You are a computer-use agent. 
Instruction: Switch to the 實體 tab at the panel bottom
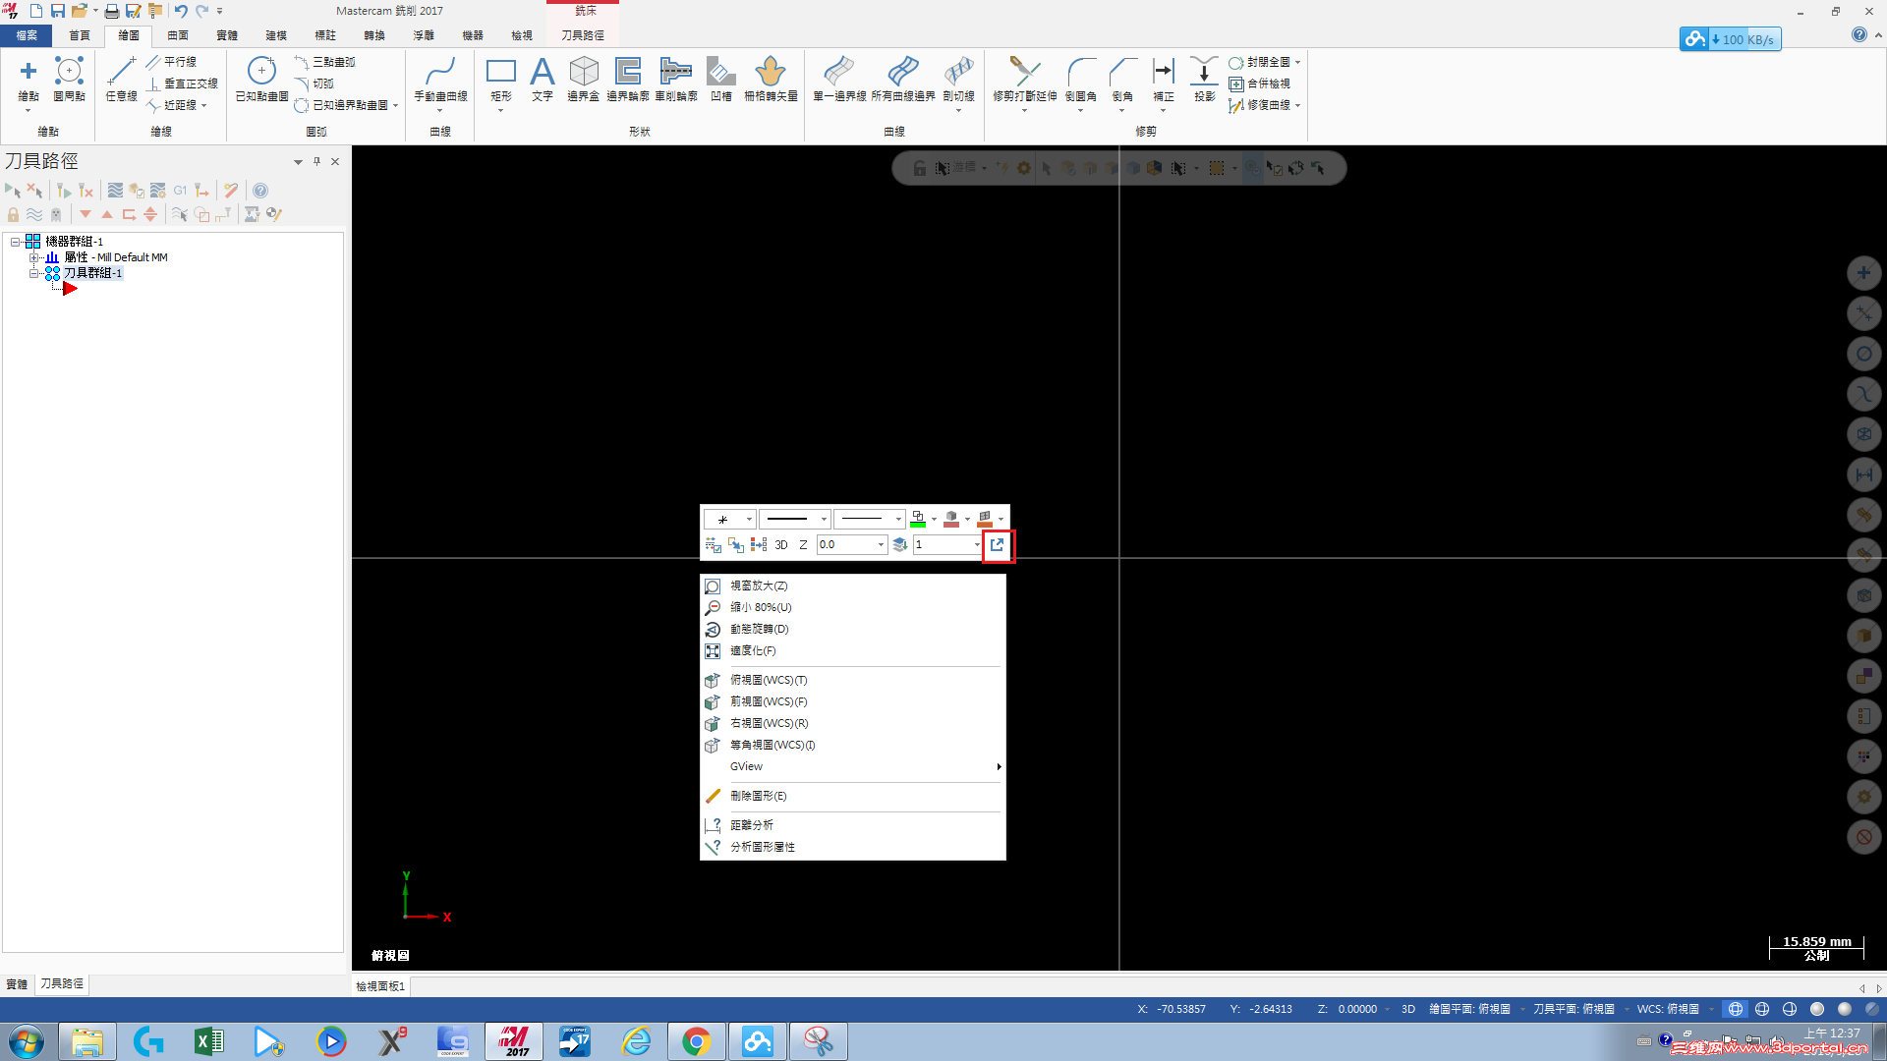pyautogui.click(x=17, y=984)
